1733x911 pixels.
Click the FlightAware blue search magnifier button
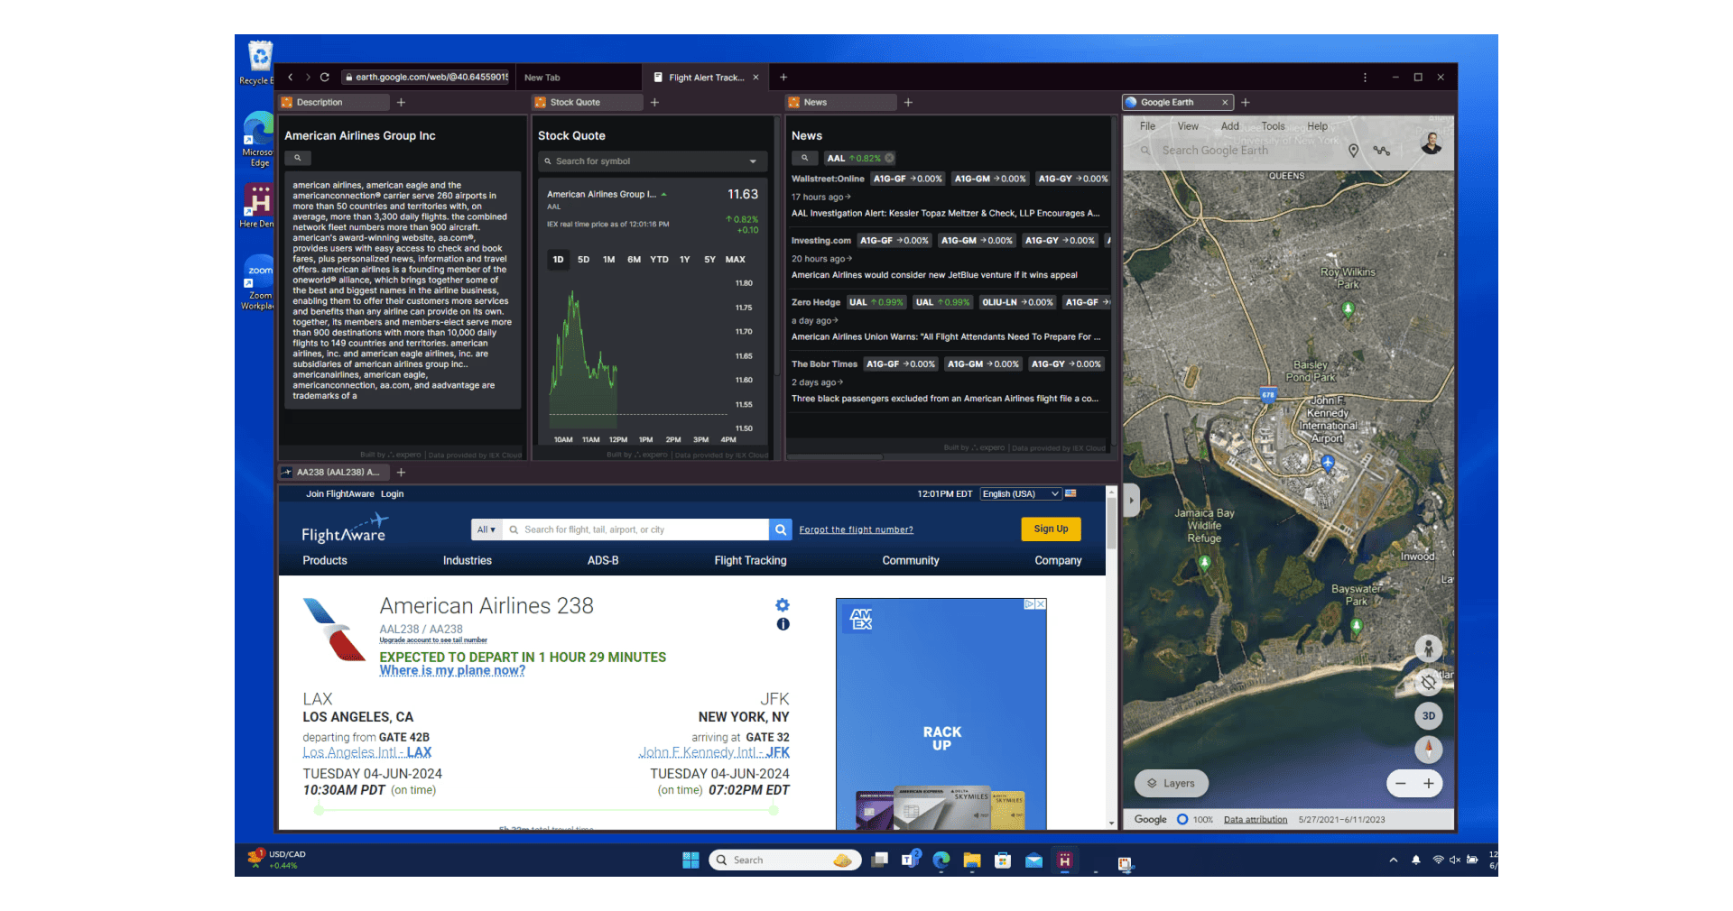(x=781, y=529)
